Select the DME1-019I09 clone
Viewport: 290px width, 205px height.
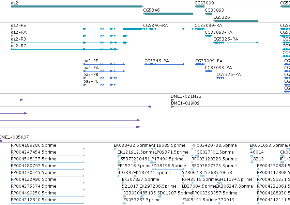pyautogui.click(x=230, y=107)
